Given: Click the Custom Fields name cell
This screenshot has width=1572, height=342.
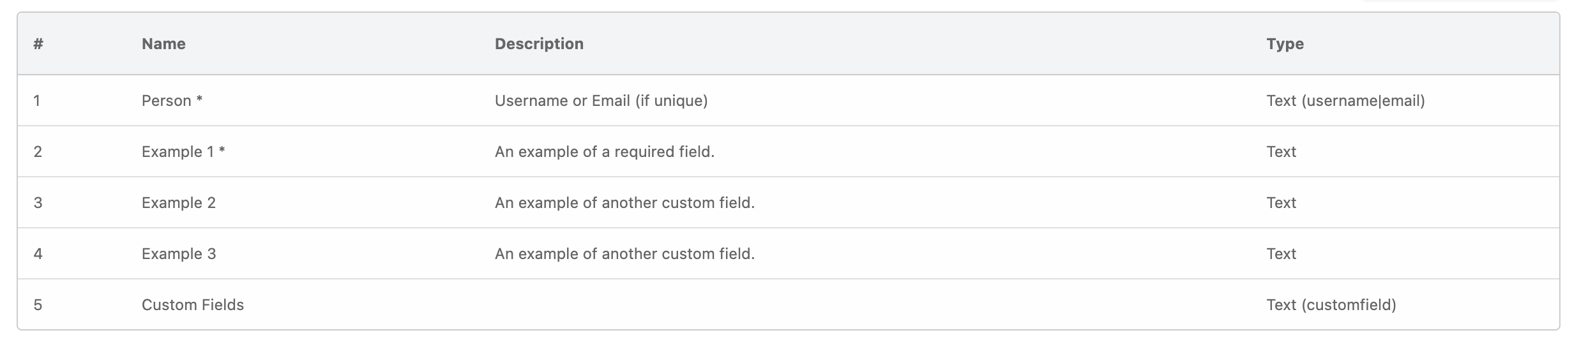Looking at the screenshot, I should [x=192, y=305].
